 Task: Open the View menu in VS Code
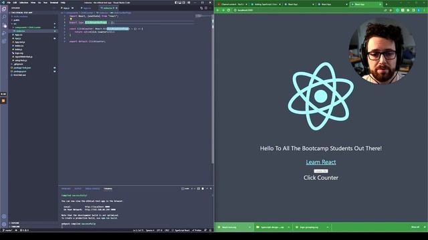coord(33,3)
